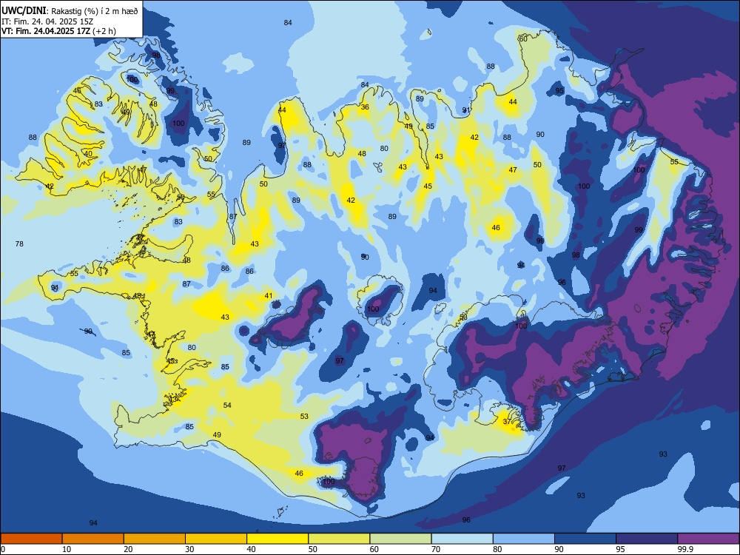Select the bright yellow 40-50 legend swatch

[x=277, y=539]
